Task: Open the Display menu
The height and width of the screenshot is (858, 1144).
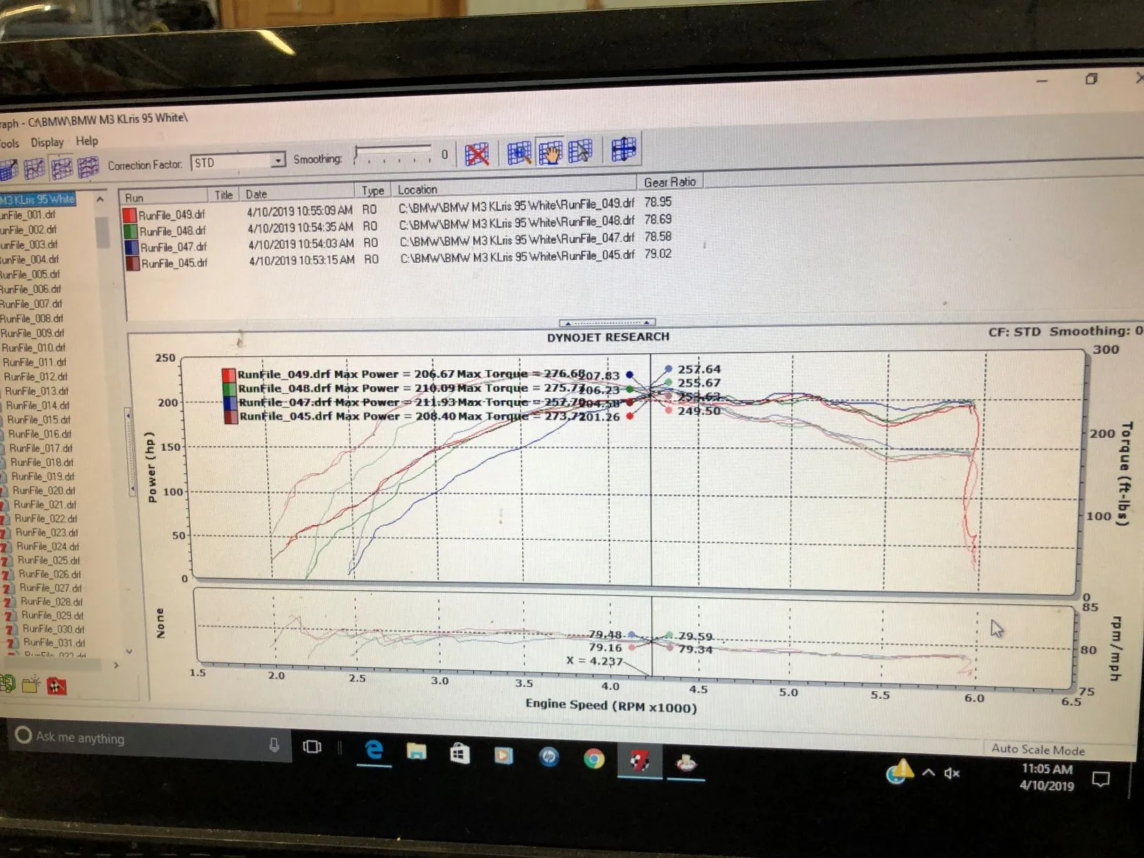Action: click(x=47, y=142)
